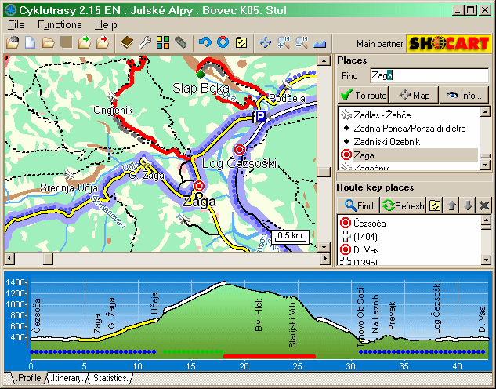Click the wrench settings icon in toolbar

(145, 42)
